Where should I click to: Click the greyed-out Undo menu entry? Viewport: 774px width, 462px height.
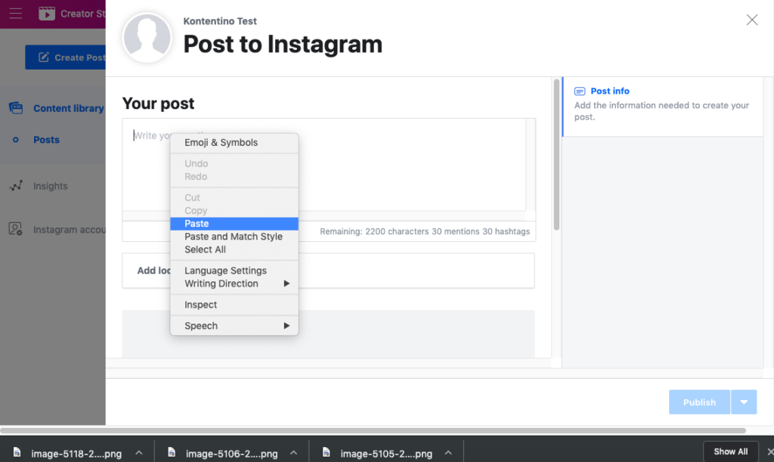pyautogui.click(x=234, y=163)
